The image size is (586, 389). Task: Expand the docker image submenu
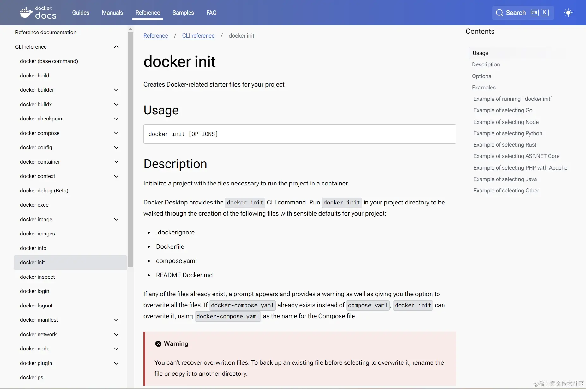pyautogui.click(x=116, y=219)
